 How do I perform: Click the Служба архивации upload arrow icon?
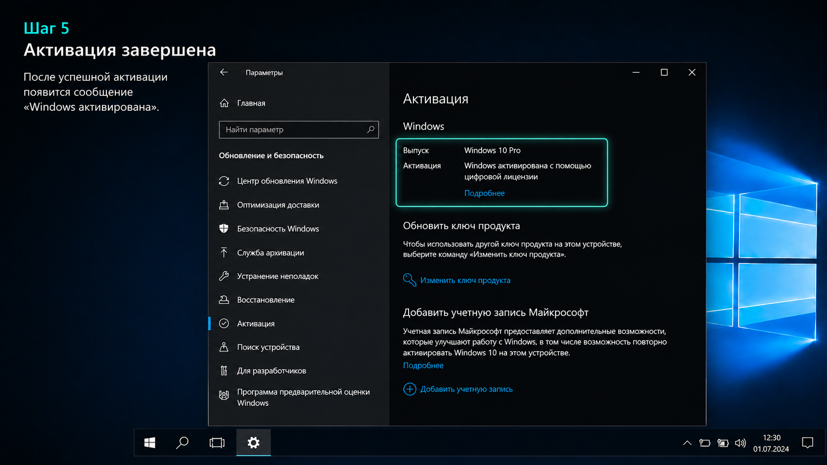[224, 253]
